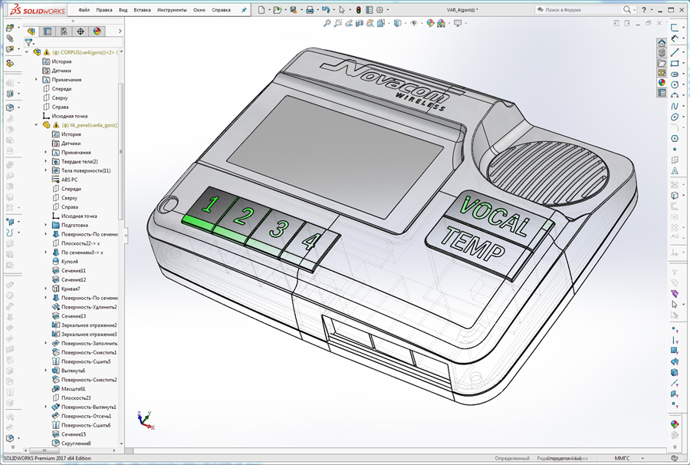The image size is (690, 465).
Task: Click the Rebuild traffic-light icon
Action: (x=359, y=8)
